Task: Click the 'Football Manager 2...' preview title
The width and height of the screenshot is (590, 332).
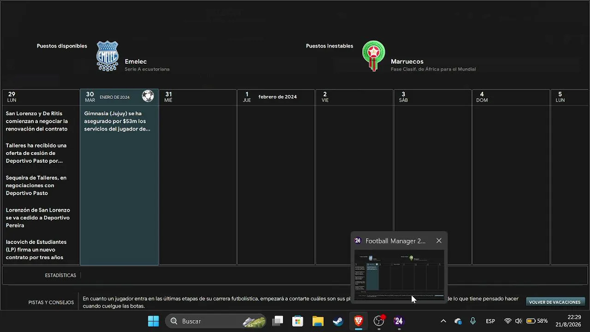Action: 395,241
